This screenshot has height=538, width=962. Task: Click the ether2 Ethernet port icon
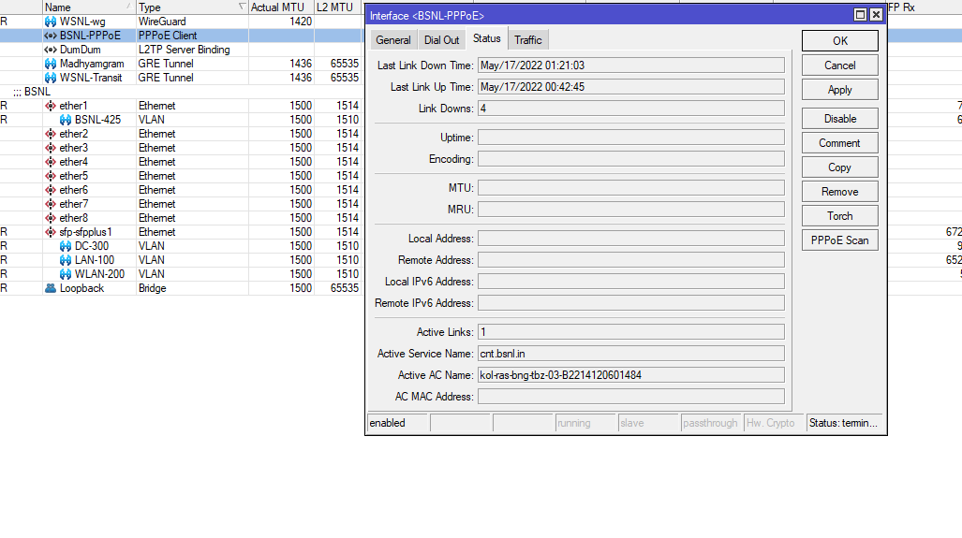click(x=51, y=134)
